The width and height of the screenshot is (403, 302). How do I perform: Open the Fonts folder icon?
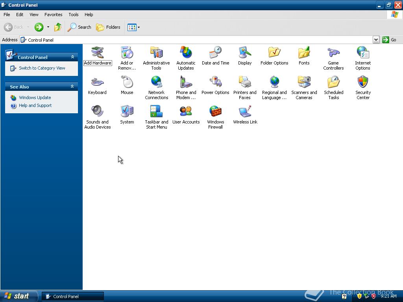304,56
